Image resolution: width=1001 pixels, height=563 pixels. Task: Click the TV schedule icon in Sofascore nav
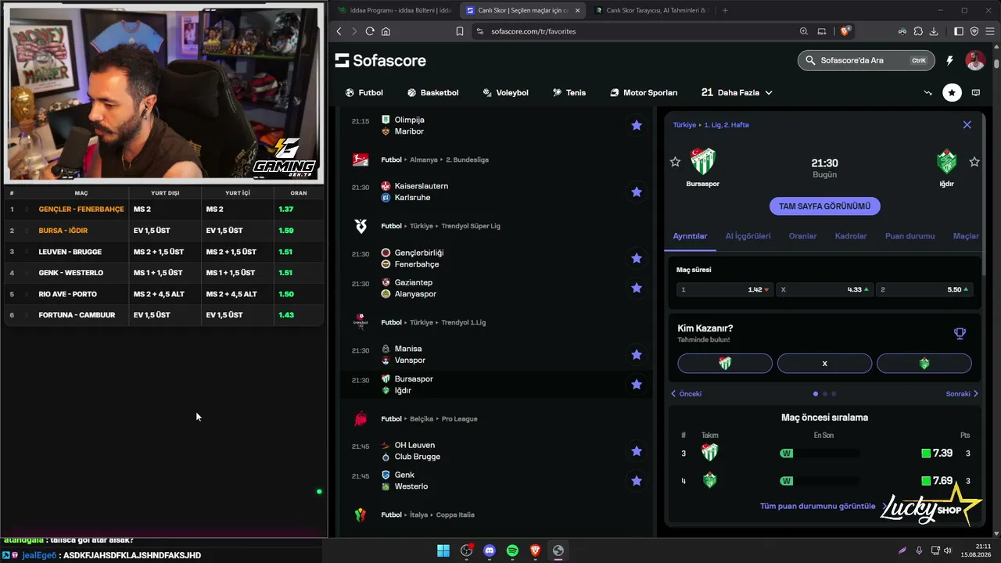point(976,92)
